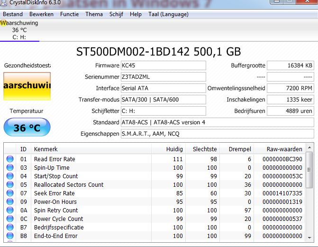Select the Power Cycle Count row text
Viewport: 318px width, 247px height.
click(59, 219)
